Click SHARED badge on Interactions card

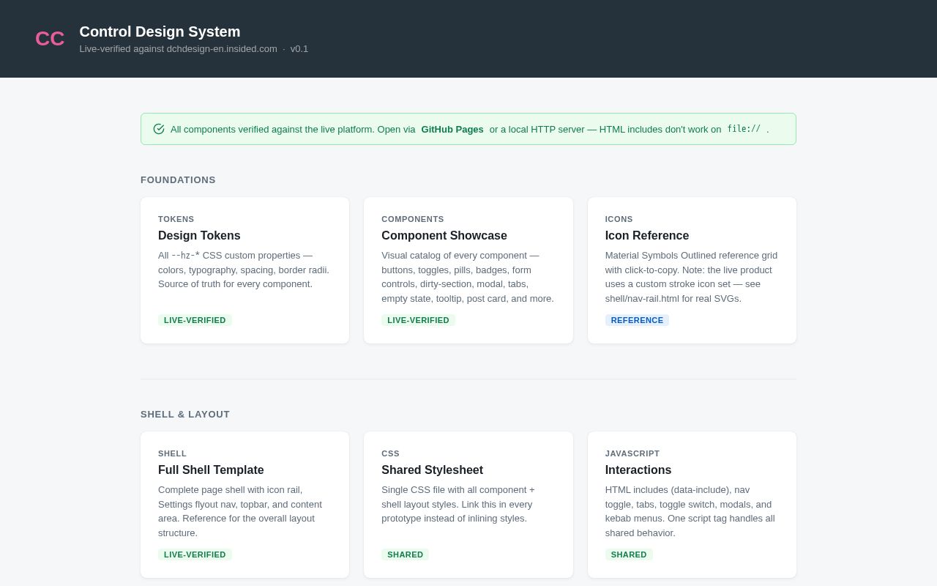629,555
